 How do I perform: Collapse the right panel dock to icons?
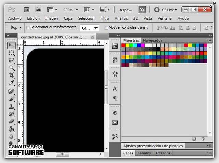point(210,35)
